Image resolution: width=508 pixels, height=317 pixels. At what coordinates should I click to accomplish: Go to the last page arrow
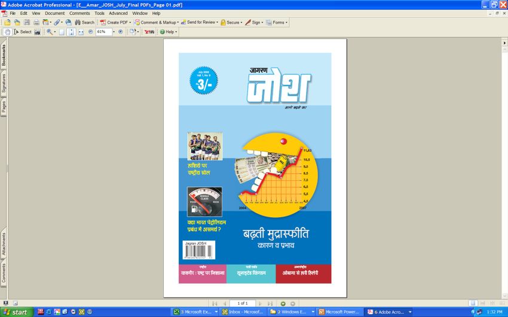coord(270,303)
